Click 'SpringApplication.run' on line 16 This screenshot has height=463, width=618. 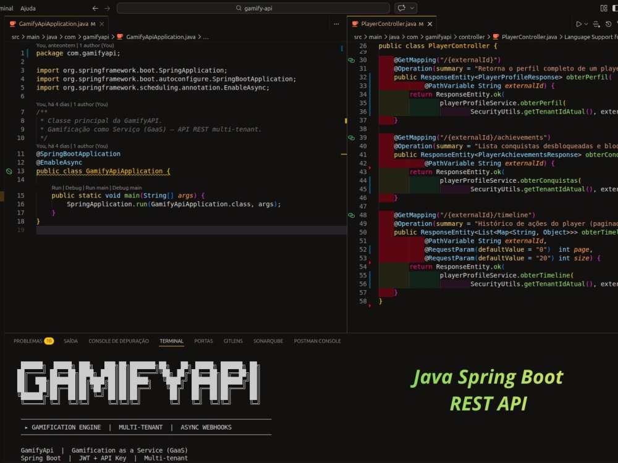click(x=107, y=204)
